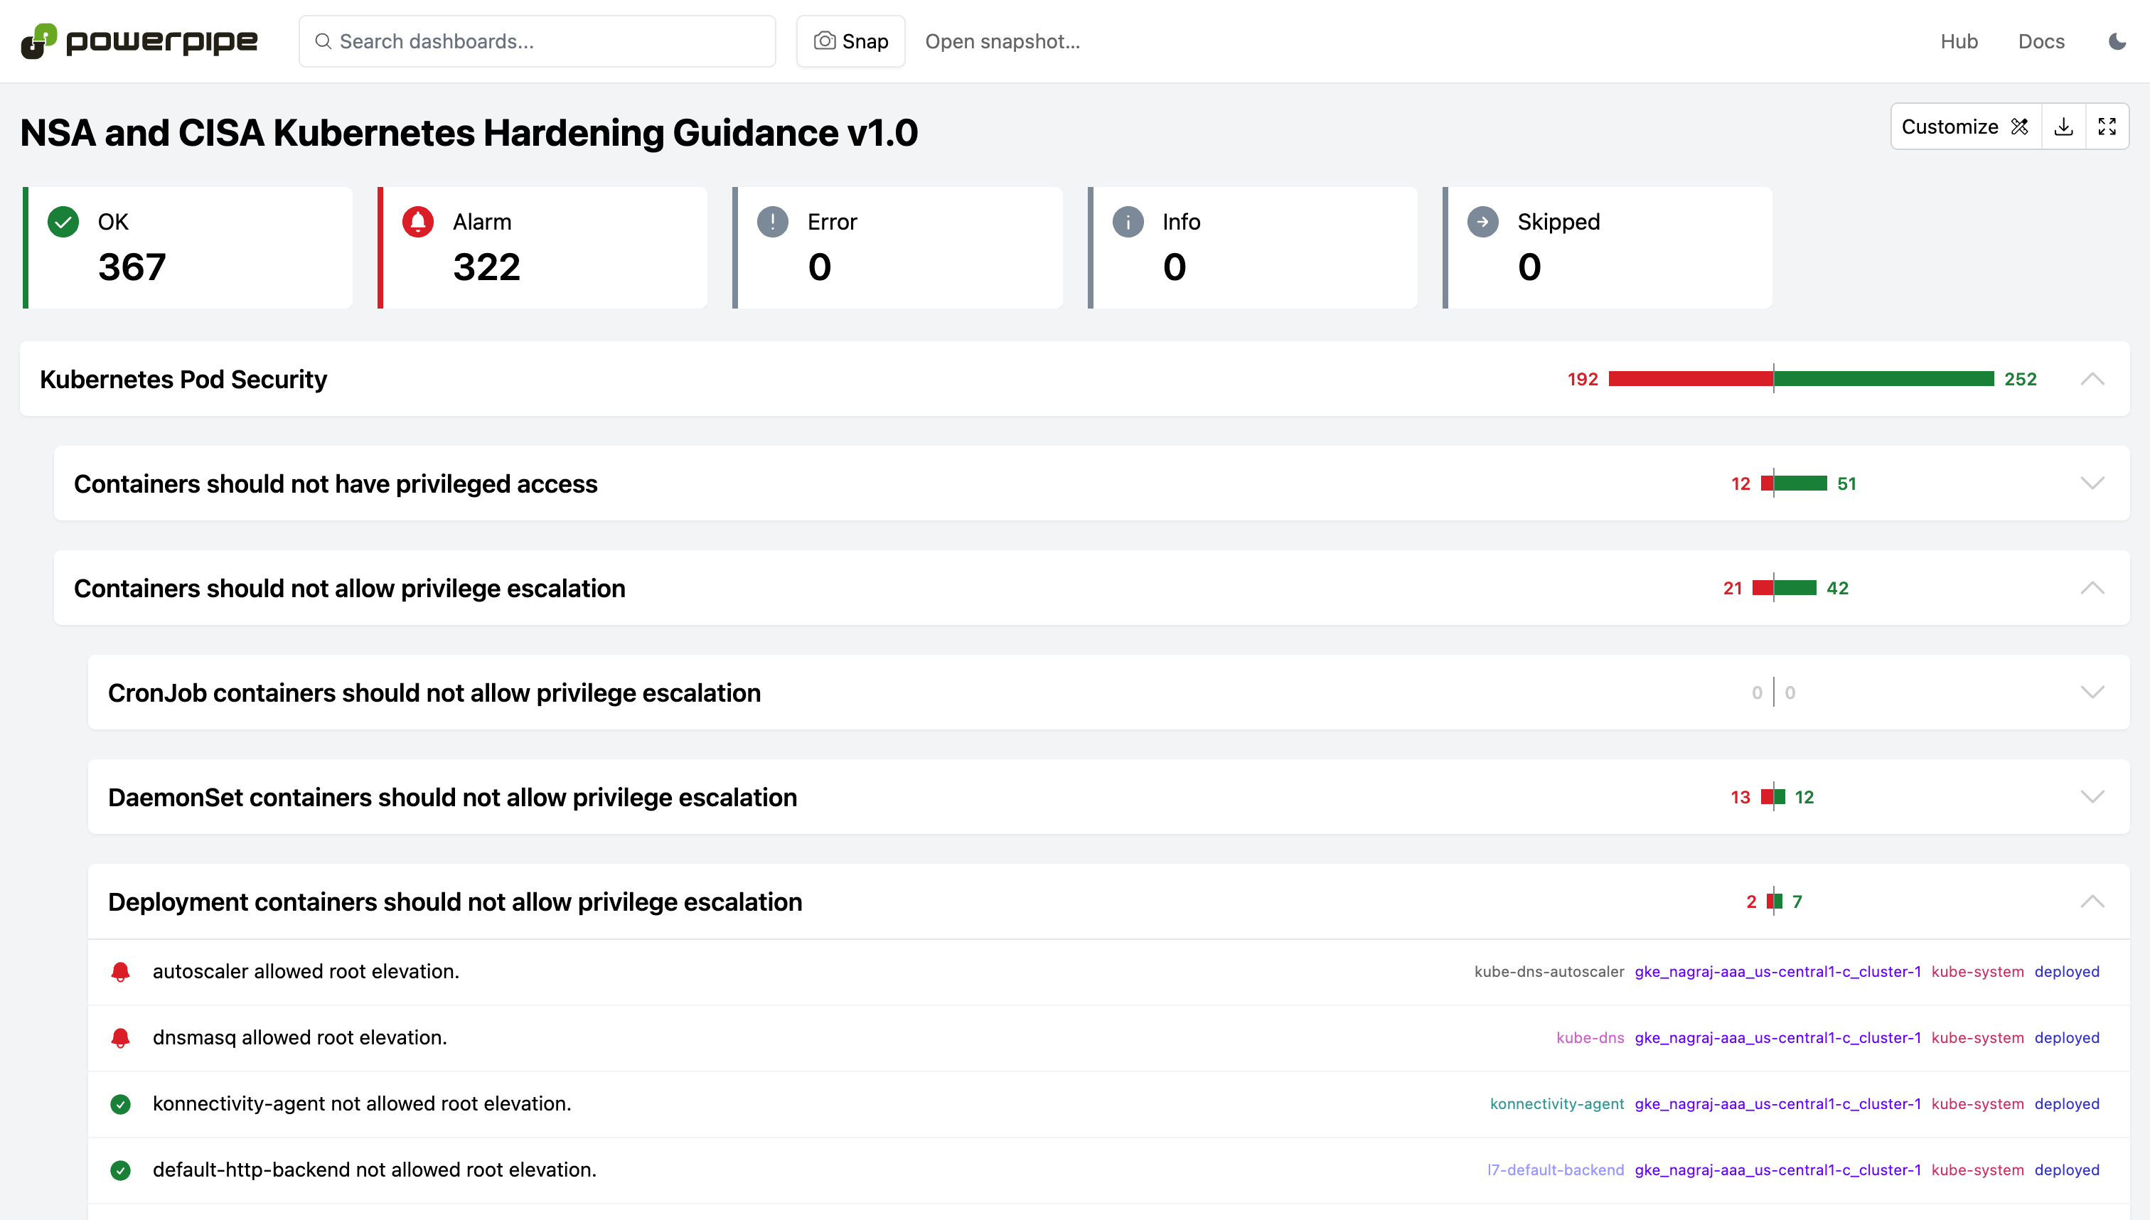The image size is (2150, 1220).
Task: Download the benchmark results
Action: click(2064, 127)
